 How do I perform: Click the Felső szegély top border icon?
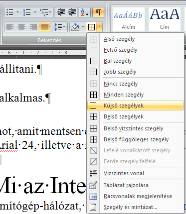tap(93, 50)
